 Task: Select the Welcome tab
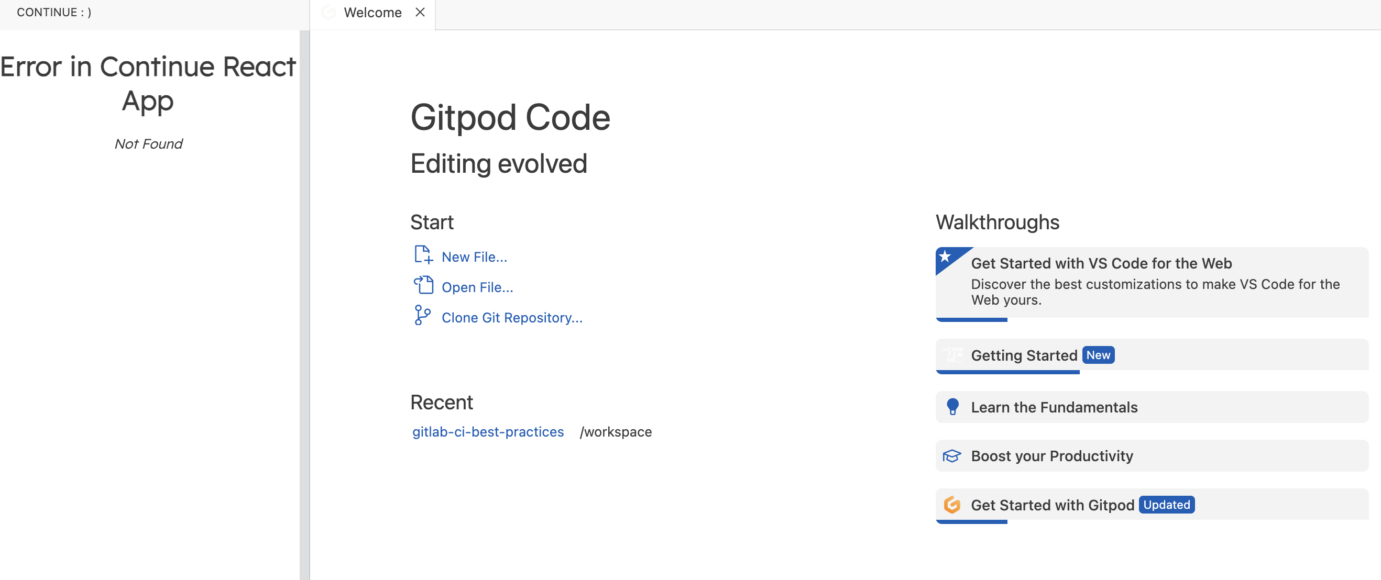[372, 13]
